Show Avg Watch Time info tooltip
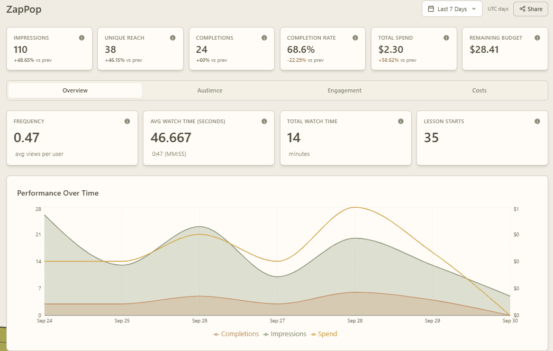Screen dimensions: 553x351 tap(264, 121)
